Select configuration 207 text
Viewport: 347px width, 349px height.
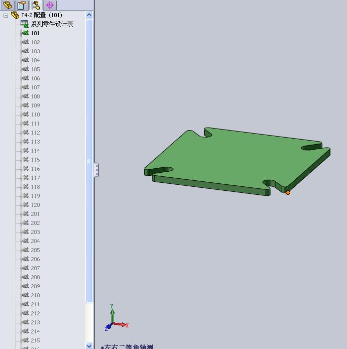click(x=35, y=268)
